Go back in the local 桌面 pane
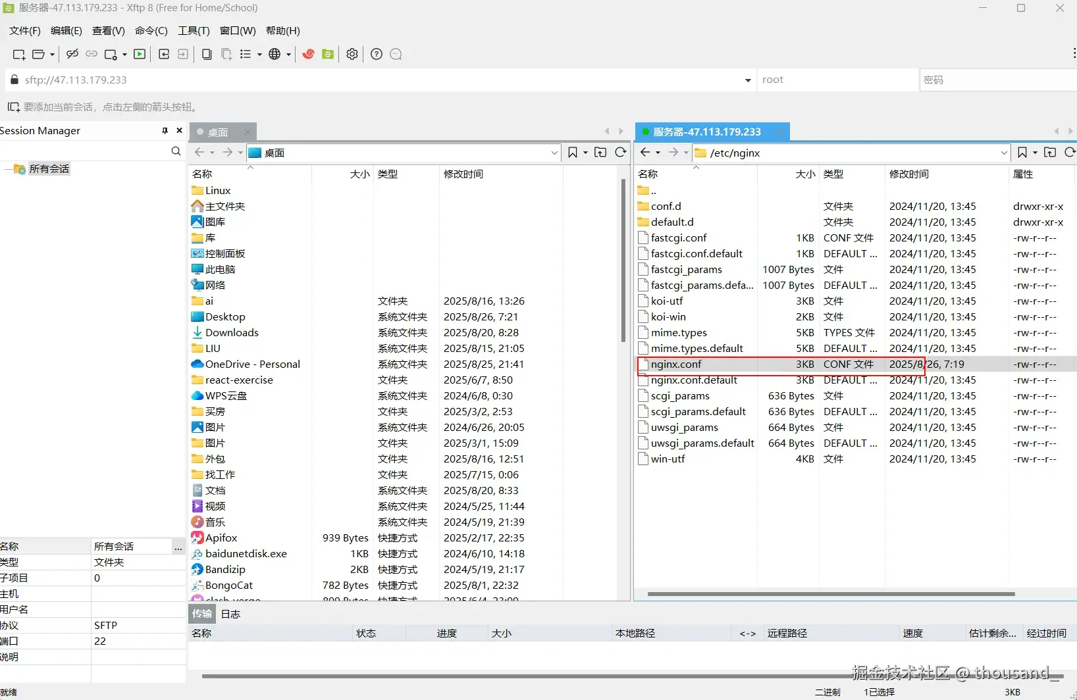This screenshot has height=700, width=1077. (x=199, y=153)
